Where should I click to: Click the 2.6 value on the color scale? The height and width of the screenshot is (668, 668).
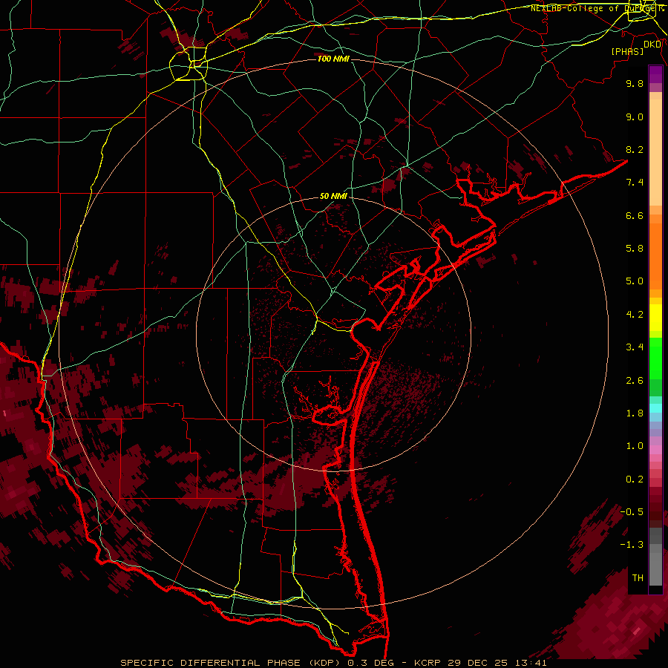point(635,381)
